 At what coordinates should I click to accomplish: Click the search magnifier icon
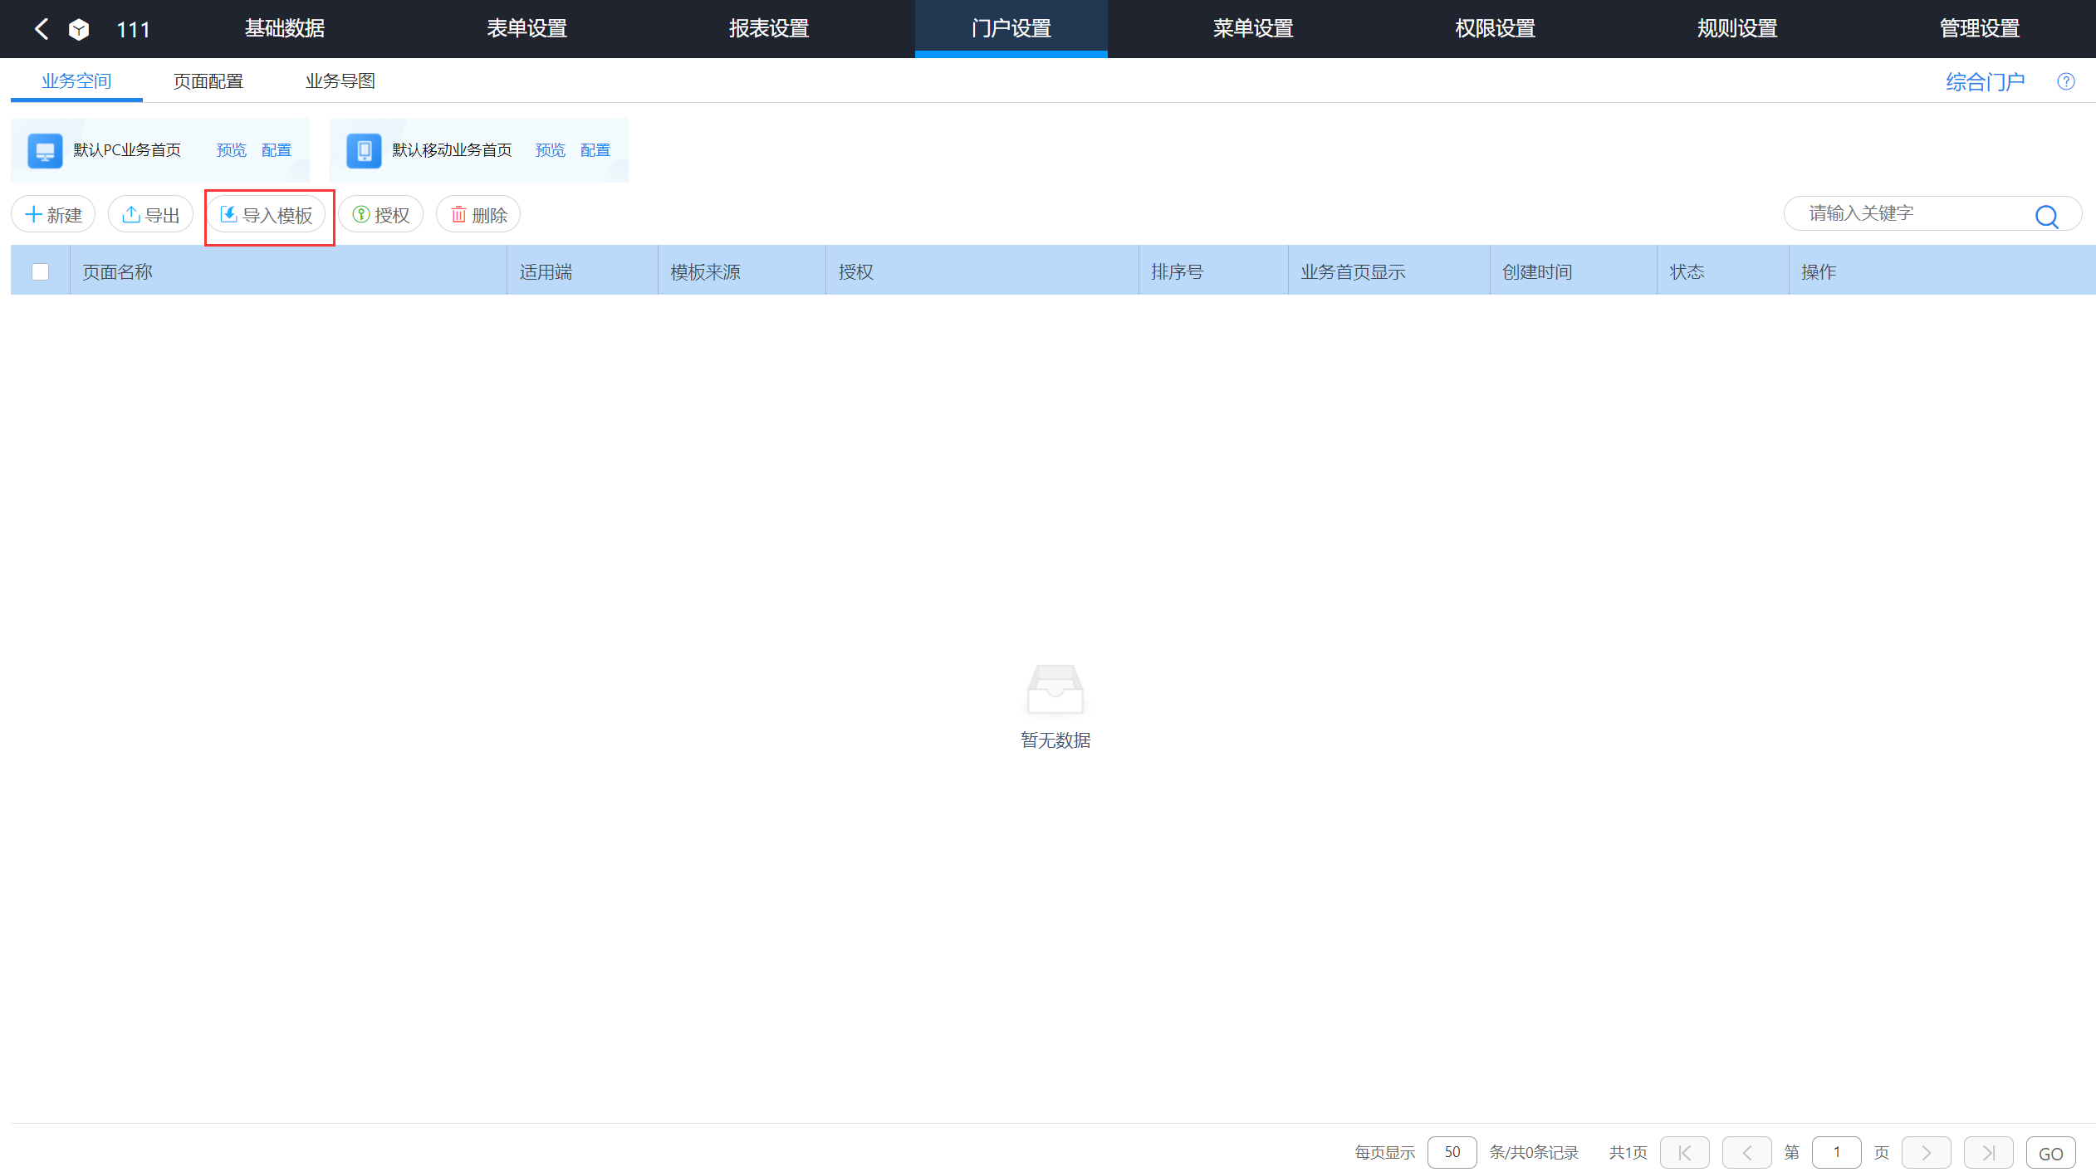[x=2047, y=216]
